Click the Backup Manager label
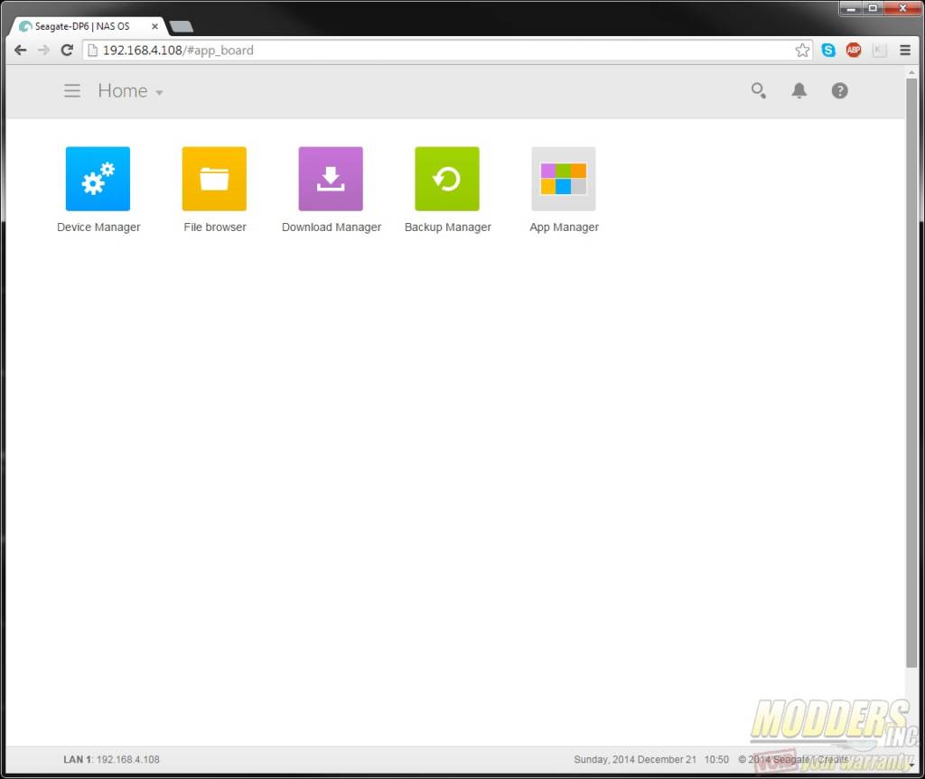925x779 pixels. pos(448,227)
